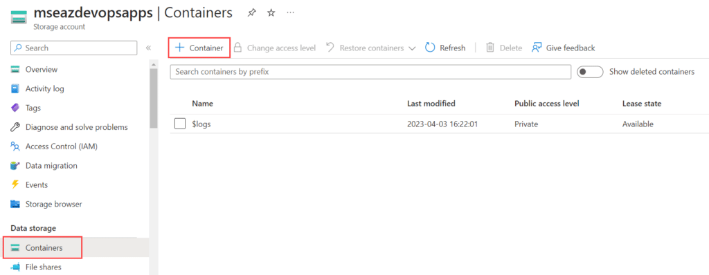Click the File shares icon
709x275 pixels.
coord(15,267)
